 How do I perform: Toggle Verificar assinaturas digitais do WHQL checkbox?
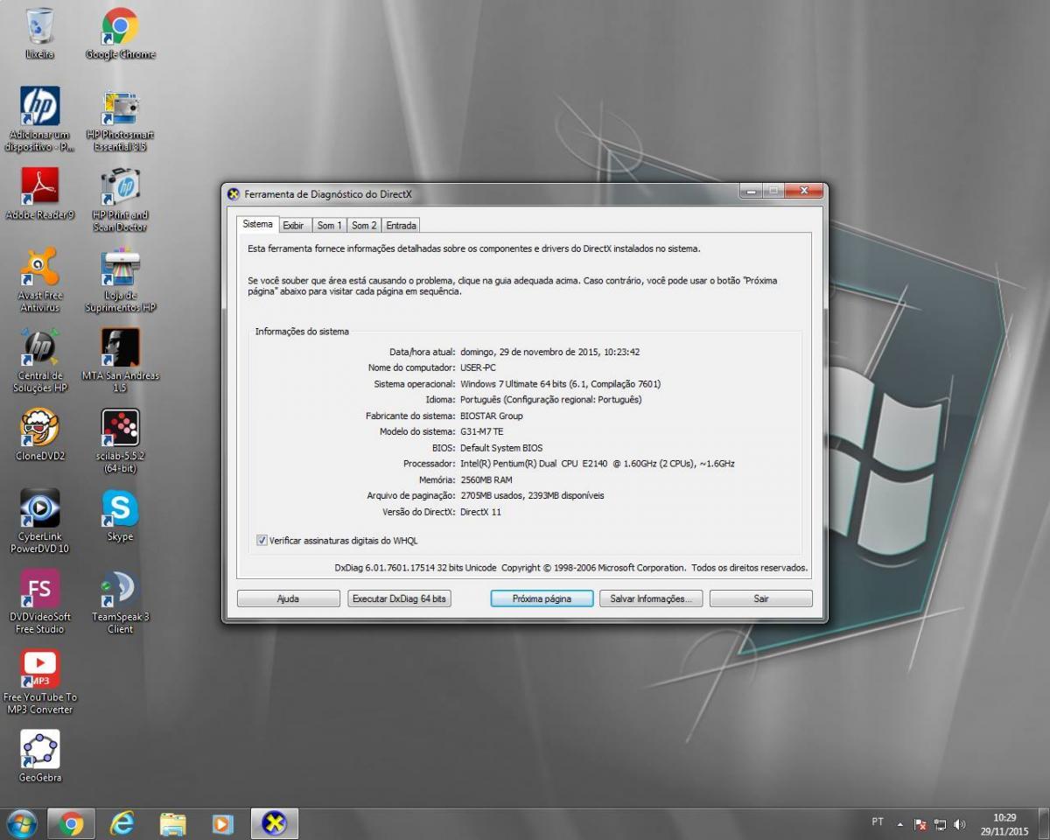(262, 541)
